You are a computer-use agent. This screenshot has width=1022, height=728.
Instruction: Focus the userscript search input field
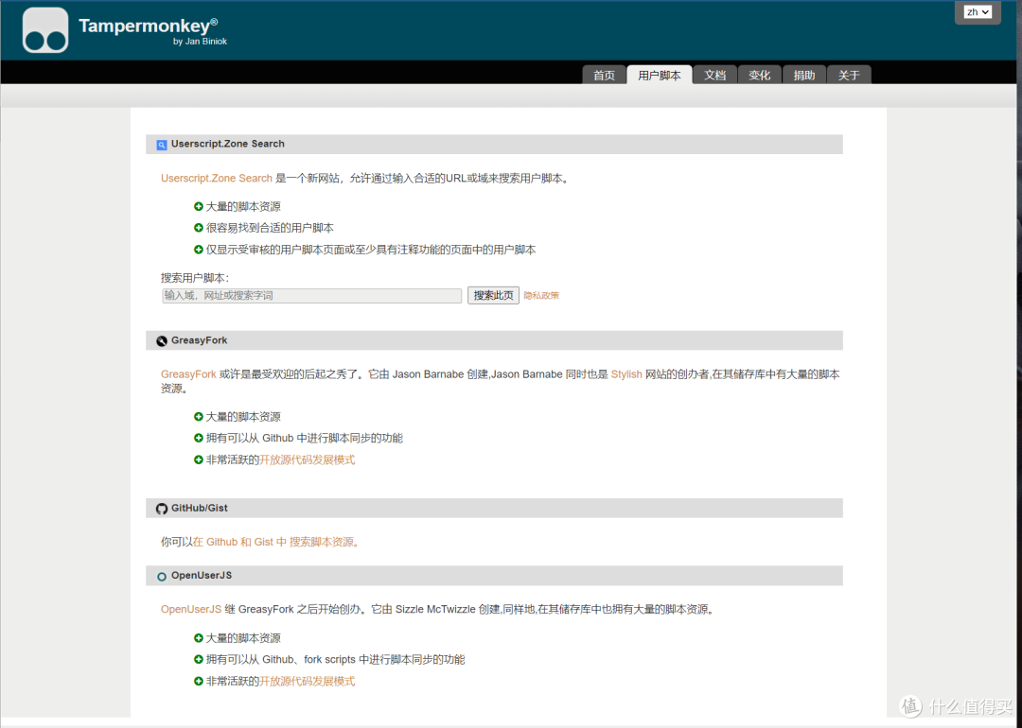(x=311, y=296)
